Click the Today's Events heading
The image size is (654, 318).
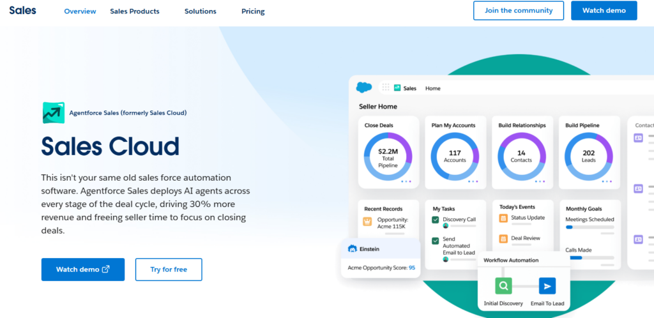(517, 207)
